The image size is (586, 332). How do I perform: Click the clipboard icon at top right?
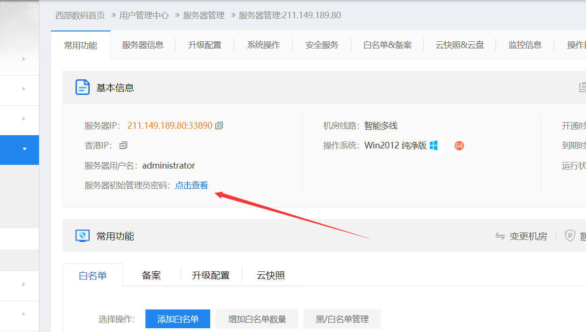(582, 87)
